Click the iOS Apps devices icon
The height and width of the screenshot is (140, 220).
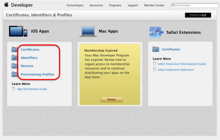[x=18, y=31]
